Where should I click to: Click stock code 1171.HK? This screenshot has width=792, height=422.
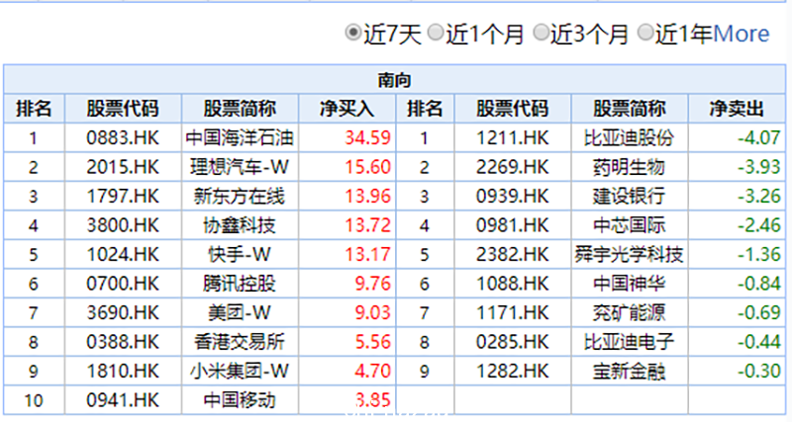click(512, 312)
